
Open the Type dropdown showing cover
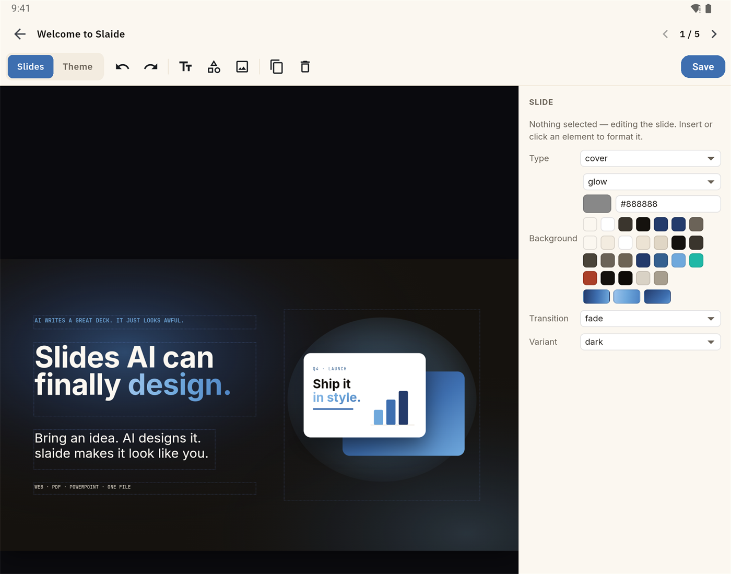point(650,158)
